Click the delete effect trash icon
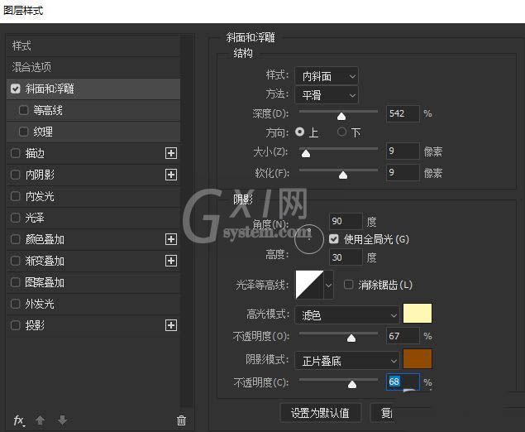 (x=181, y=420)
